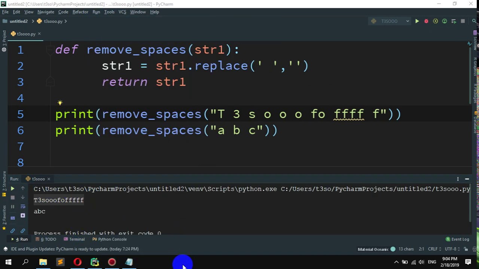Click the intention lightbulb in the editor
Image resolution: width=479 pixels, height=269 pixels.
point(60,102)
